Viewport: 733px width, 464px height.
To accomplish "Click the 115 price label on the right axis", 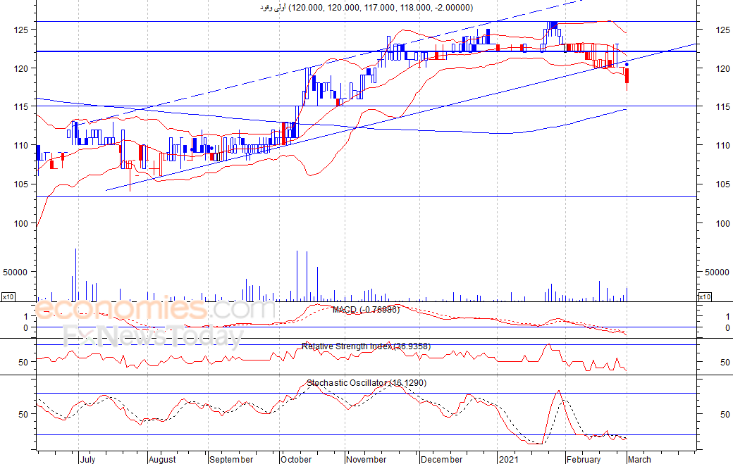I will (722, 107).
